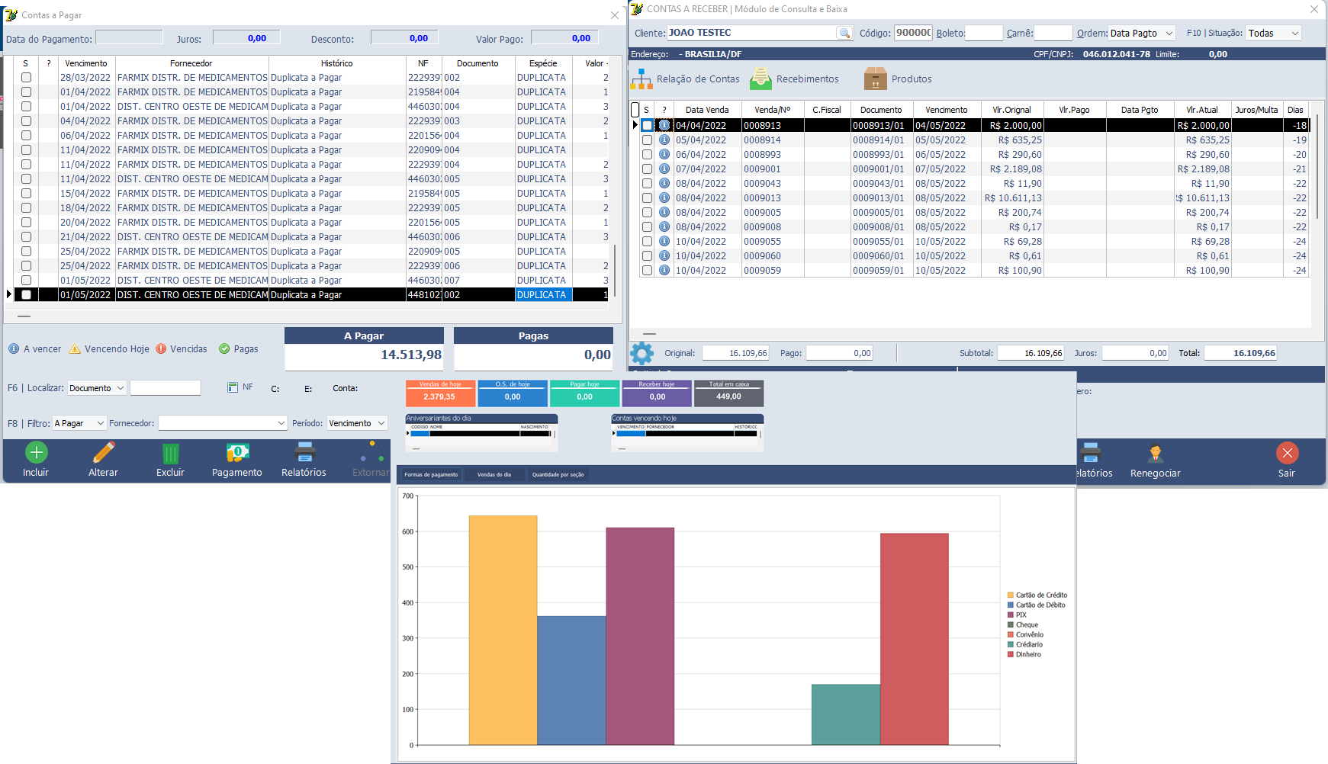
Task: Click the Data do Pagamento input field
Action: pos(129,38)
